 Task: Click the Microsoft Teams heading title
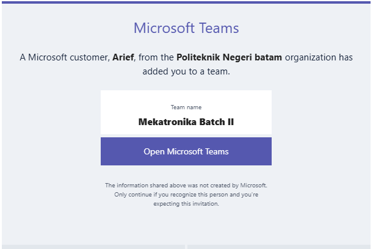[x=186, y=28]
